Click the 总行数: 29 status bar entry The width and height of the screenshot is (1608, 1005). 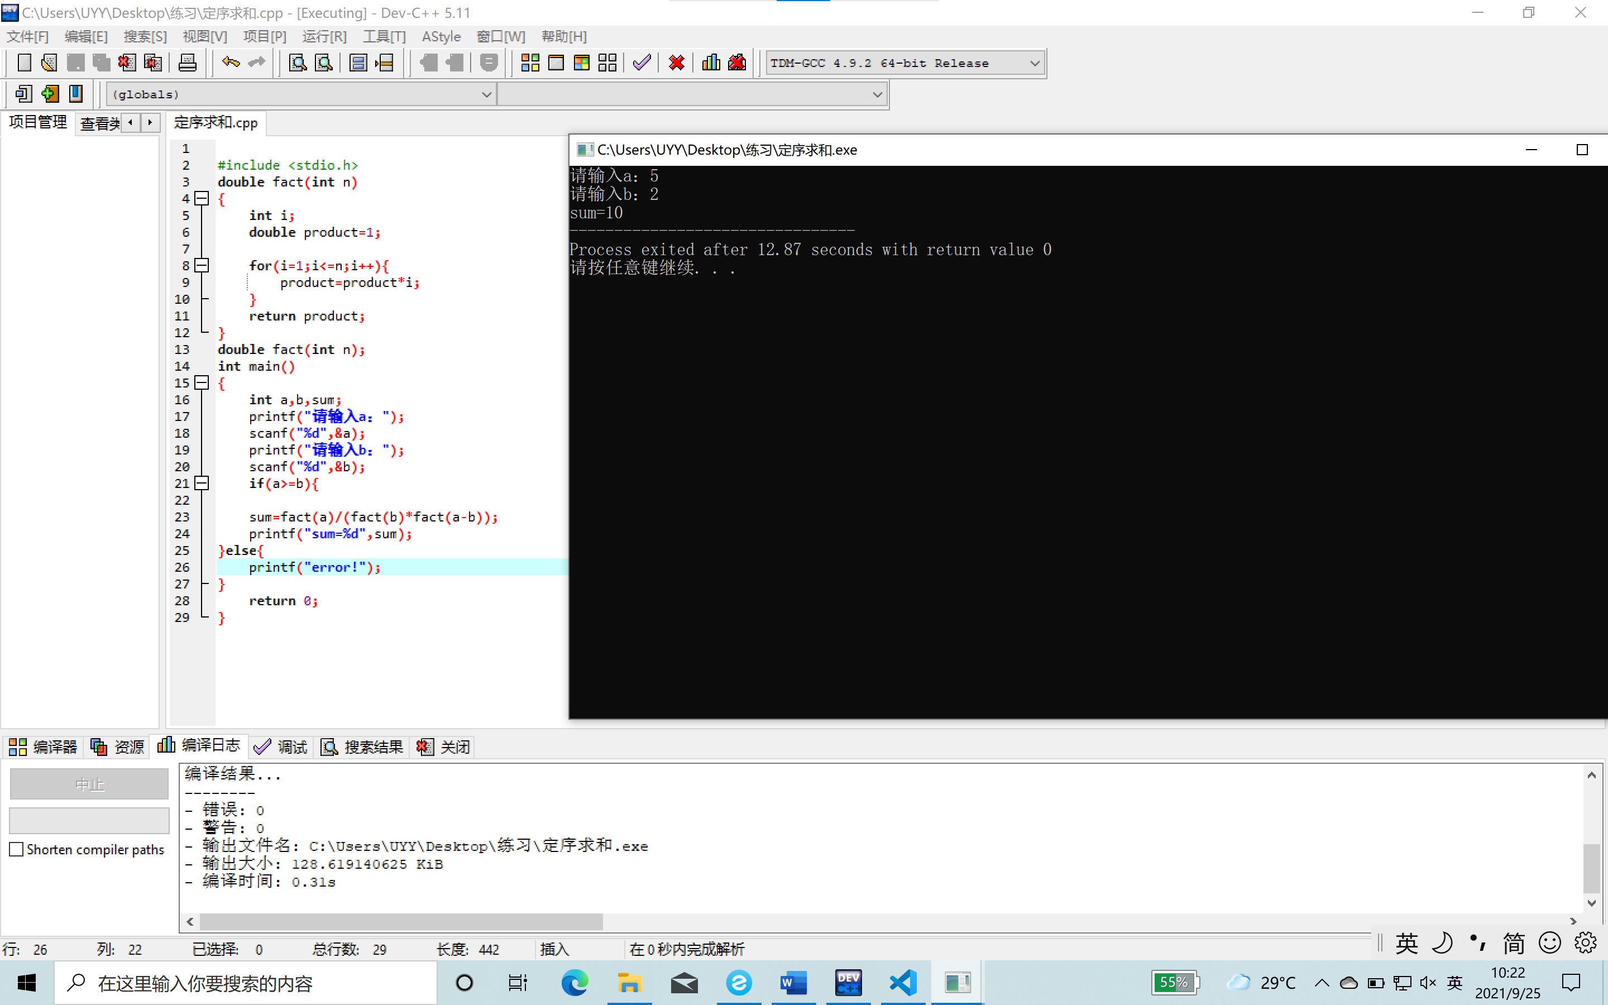pyautogui.click(x=350, y=949)
